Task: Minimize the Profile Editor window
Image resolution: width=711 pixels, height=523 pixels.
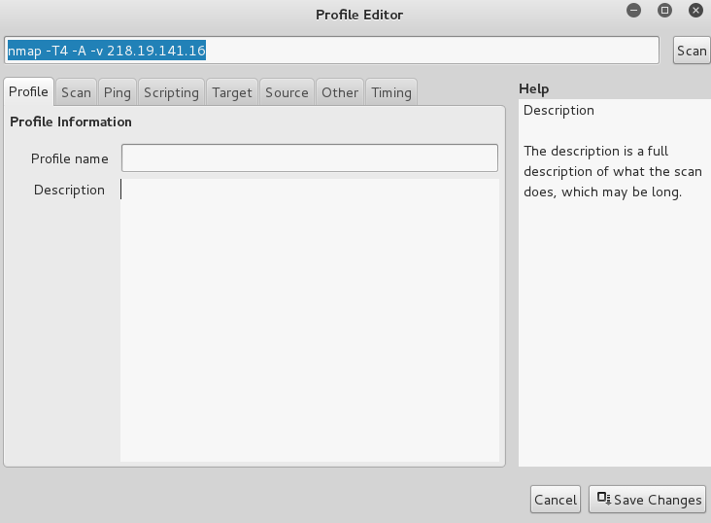Action: point(634,10)
